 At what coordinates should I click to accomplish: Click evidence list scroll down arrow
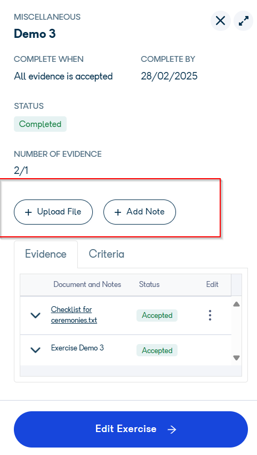[x=236, y=358]
